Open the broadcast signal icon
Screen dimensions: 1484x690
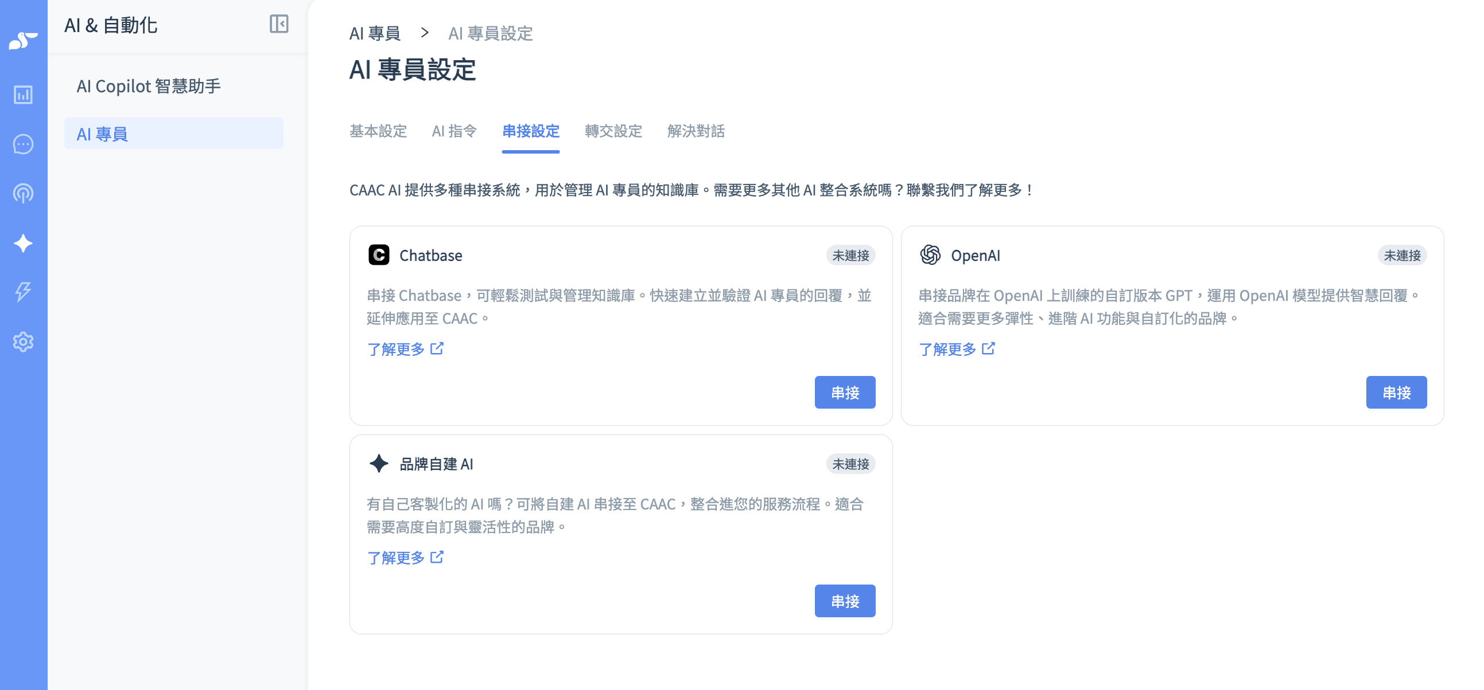click(x=23, y=194)
